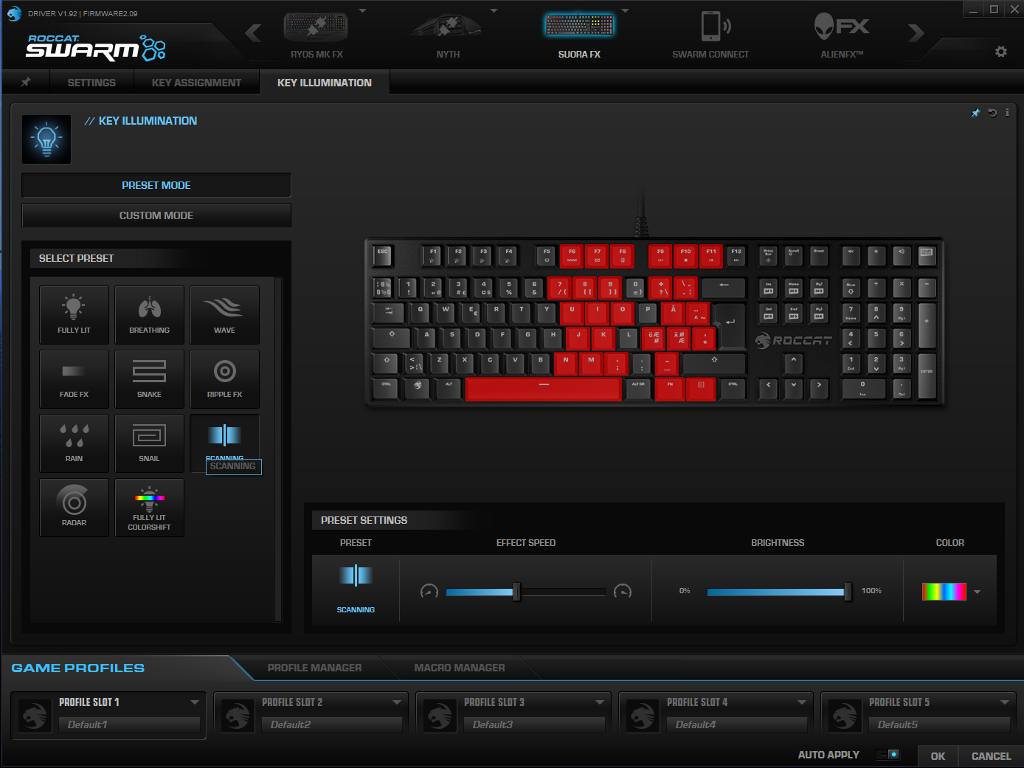Image resolution: width=1024 pixels, height=768 pixels.
Task: Select the Fade FX preset
Action: [74, 379]
